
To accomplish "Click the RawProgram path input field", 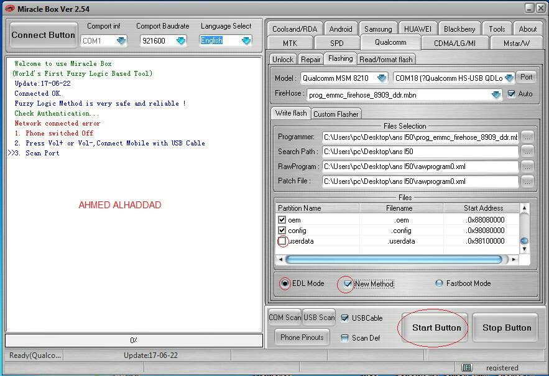I will [x=420, y=167].
